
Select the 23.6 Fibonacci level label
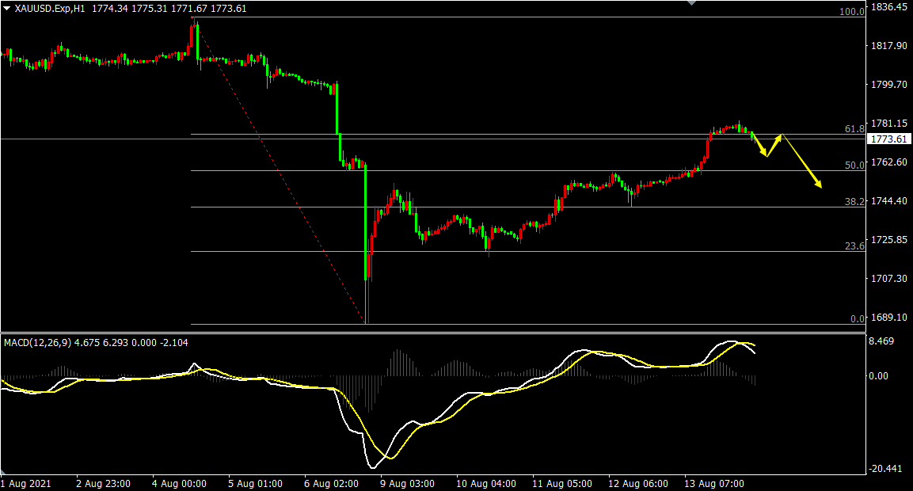[854, 246]
